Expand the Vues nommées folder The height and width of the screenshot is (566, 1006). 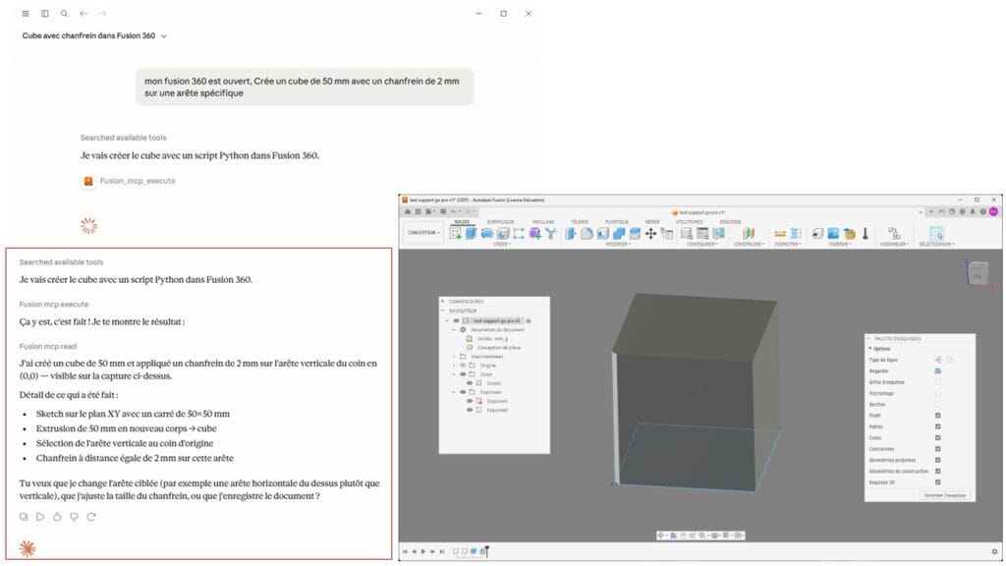point(454,356)
